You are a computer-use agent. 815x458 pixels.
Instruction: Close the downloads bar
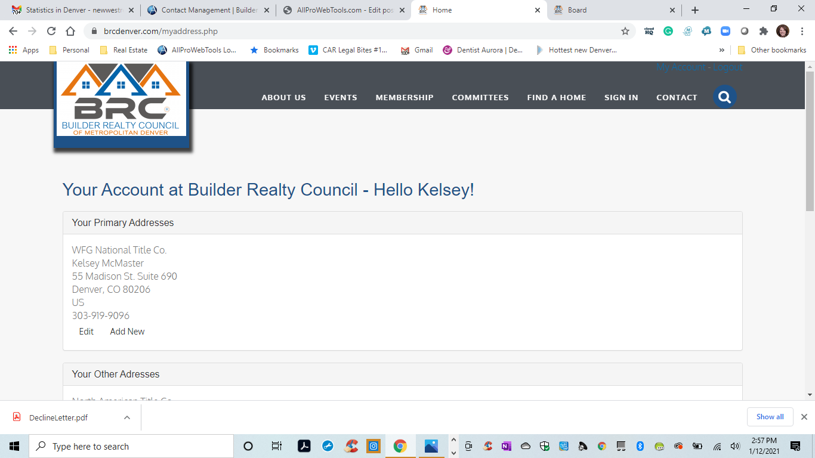tap(804, 417)
